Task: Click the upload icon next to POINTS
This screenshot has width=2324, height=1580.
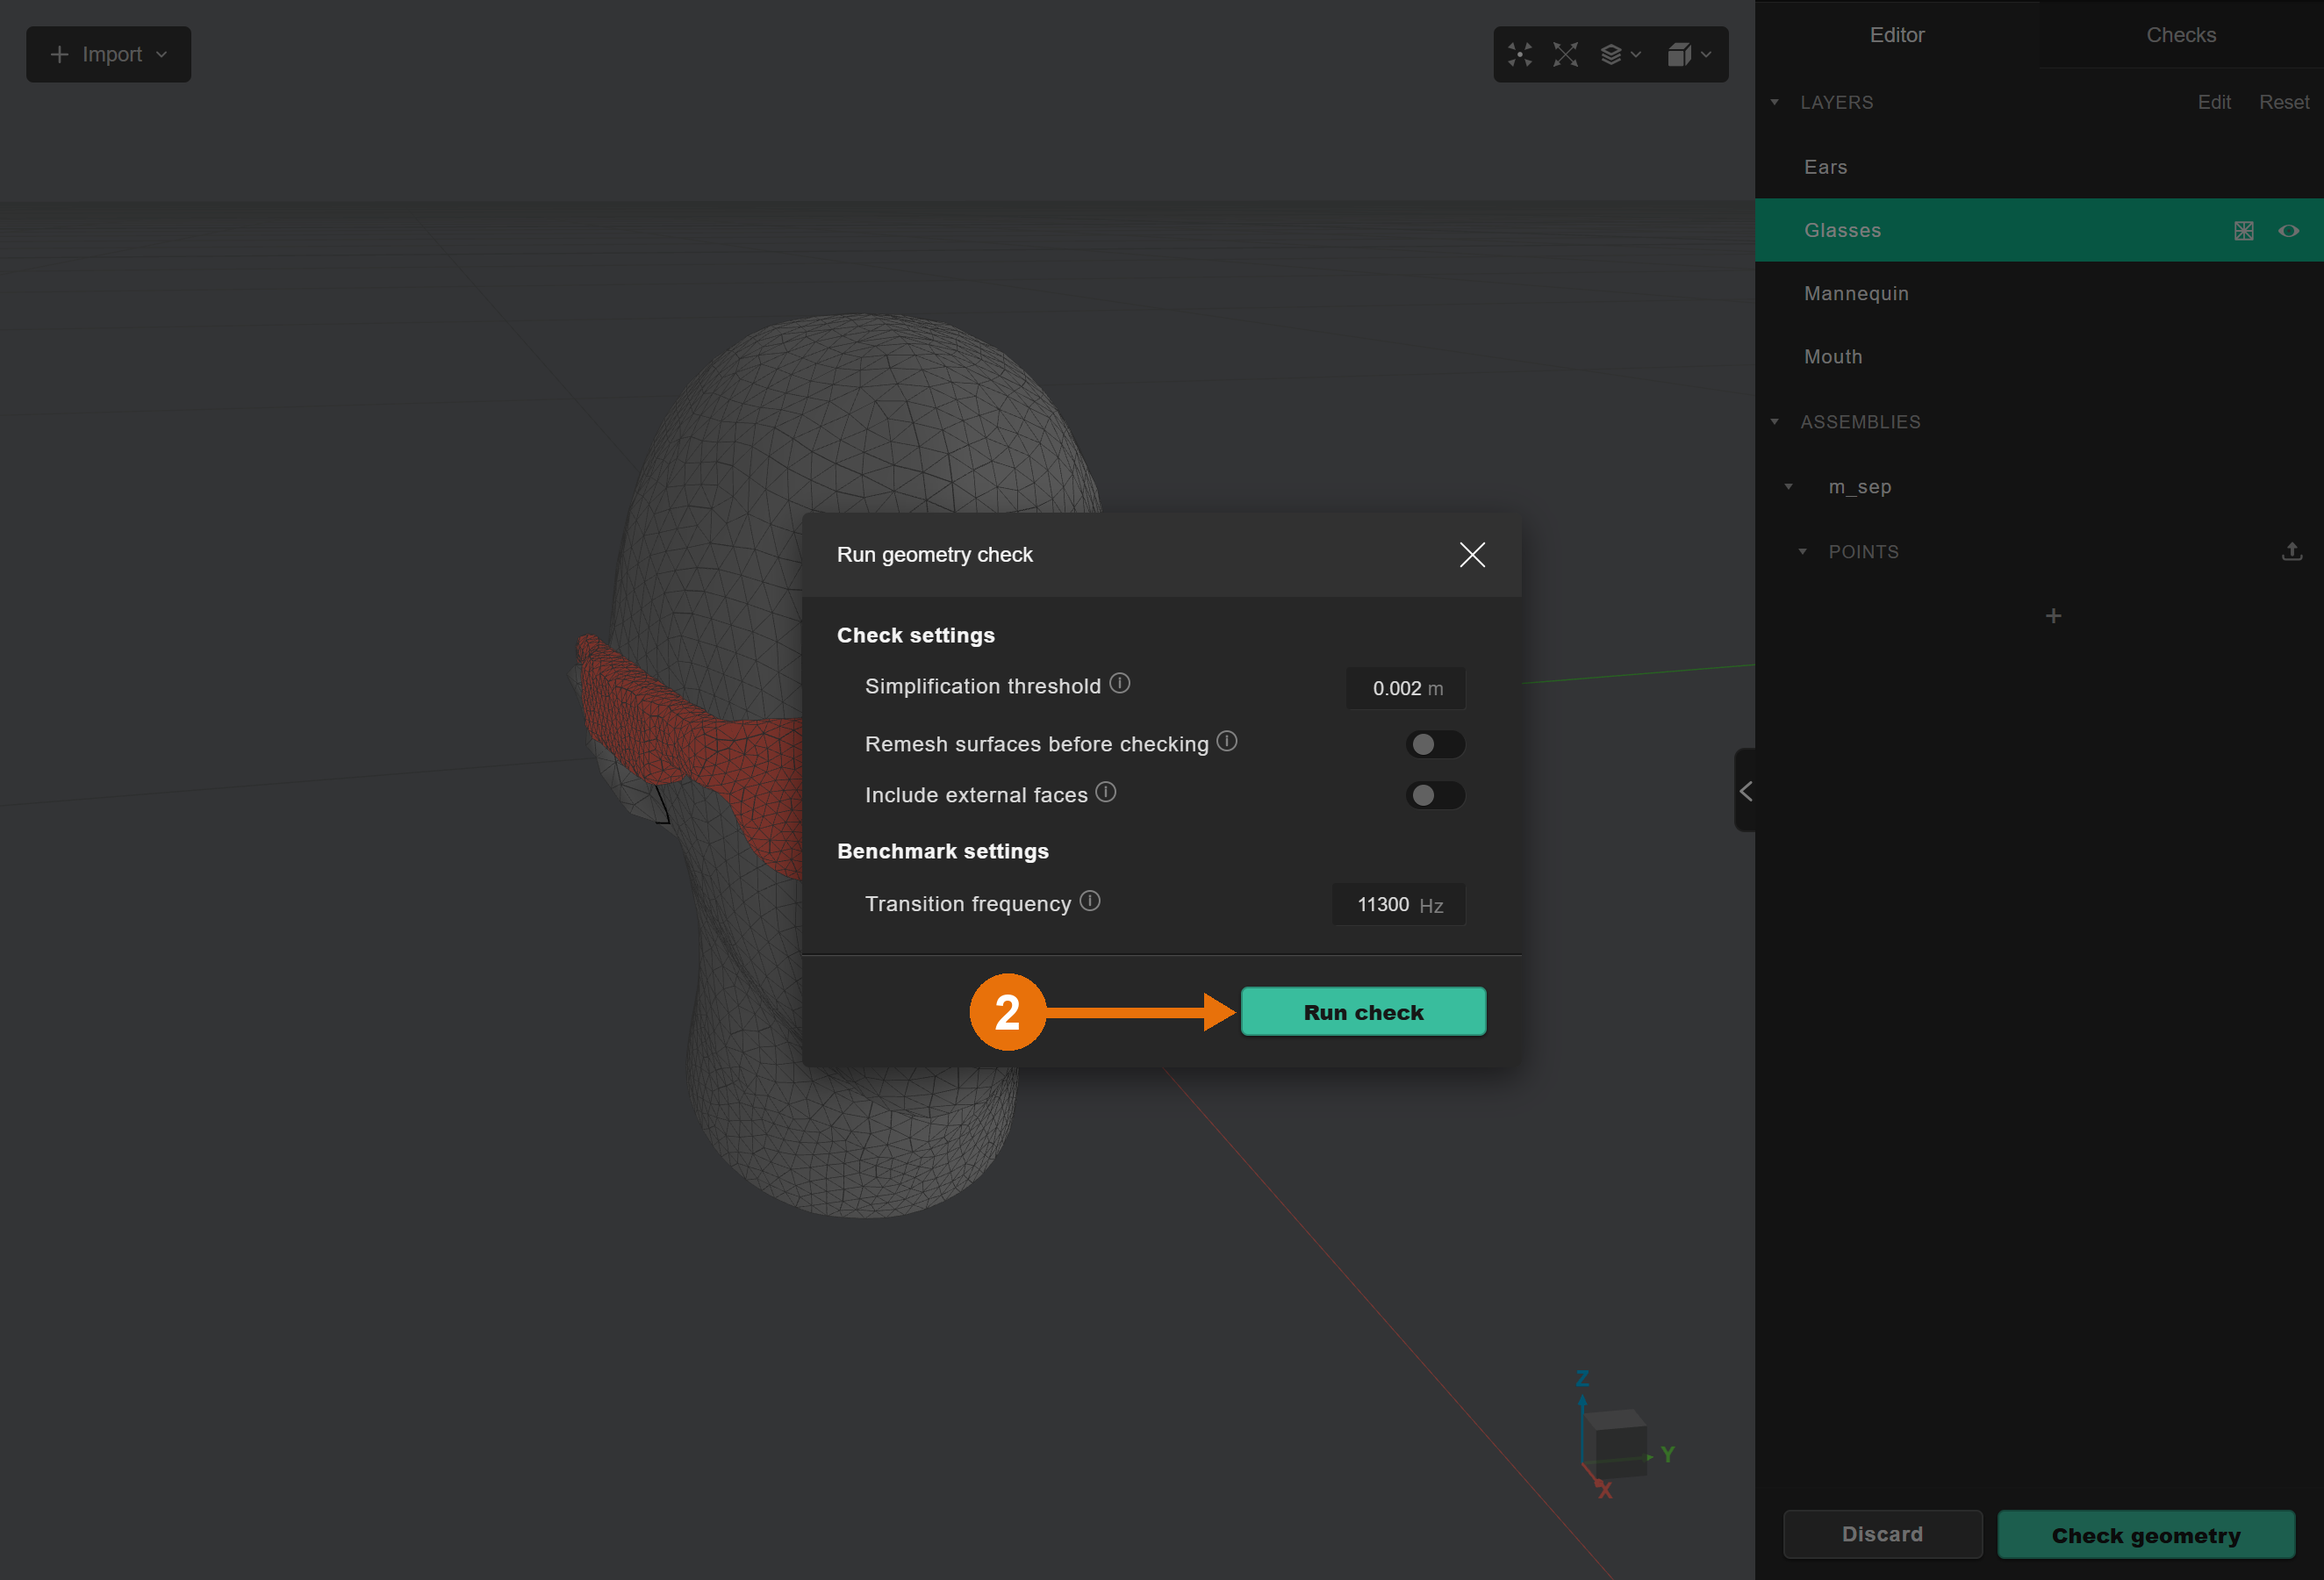Action: pyautogui.click(x=2291, y=551)
